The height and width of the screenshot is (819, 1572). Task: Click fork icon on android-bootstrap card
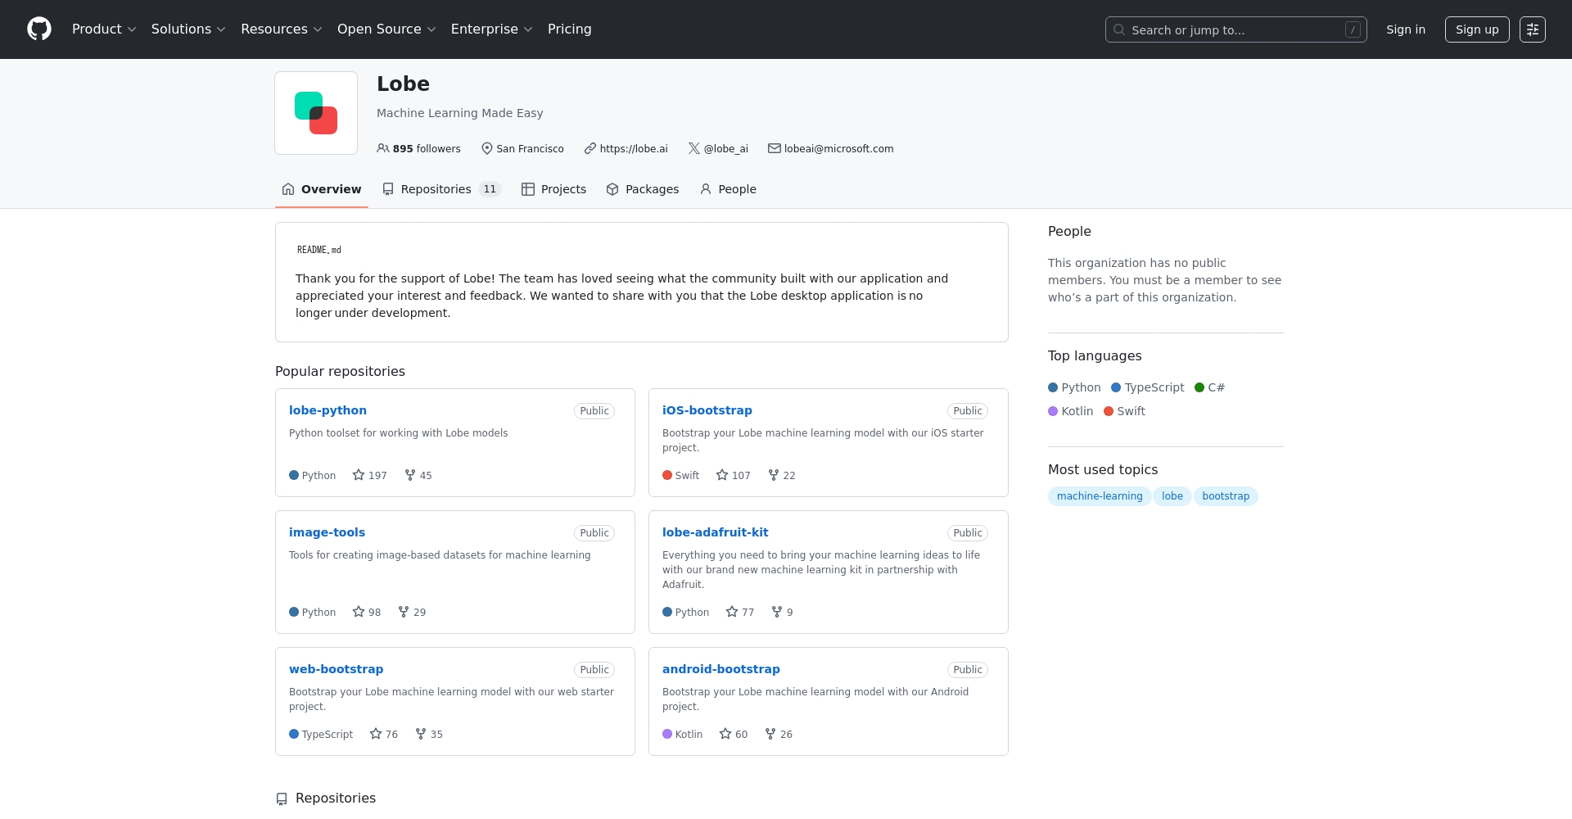[770, 734]
